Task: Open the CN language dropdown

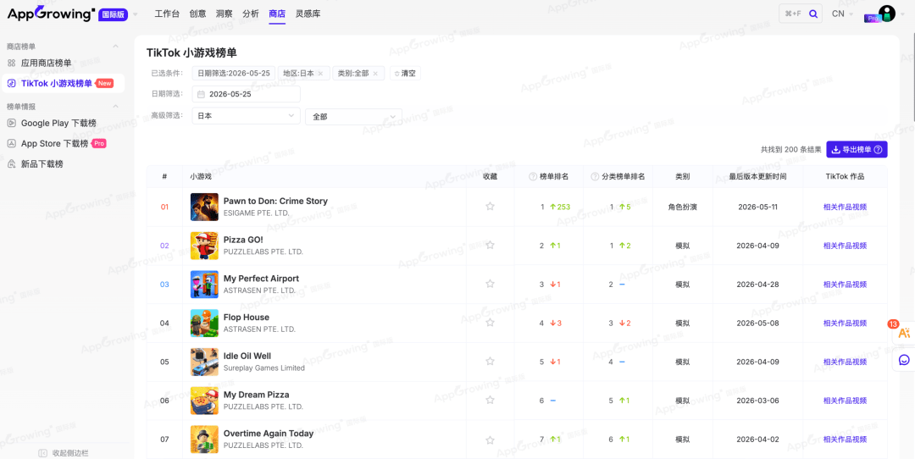Action: click(842, 14)
